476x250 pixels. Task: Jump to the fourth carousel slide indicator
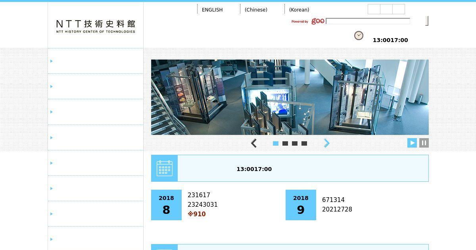pyautogui.click(x=304, y=144)
